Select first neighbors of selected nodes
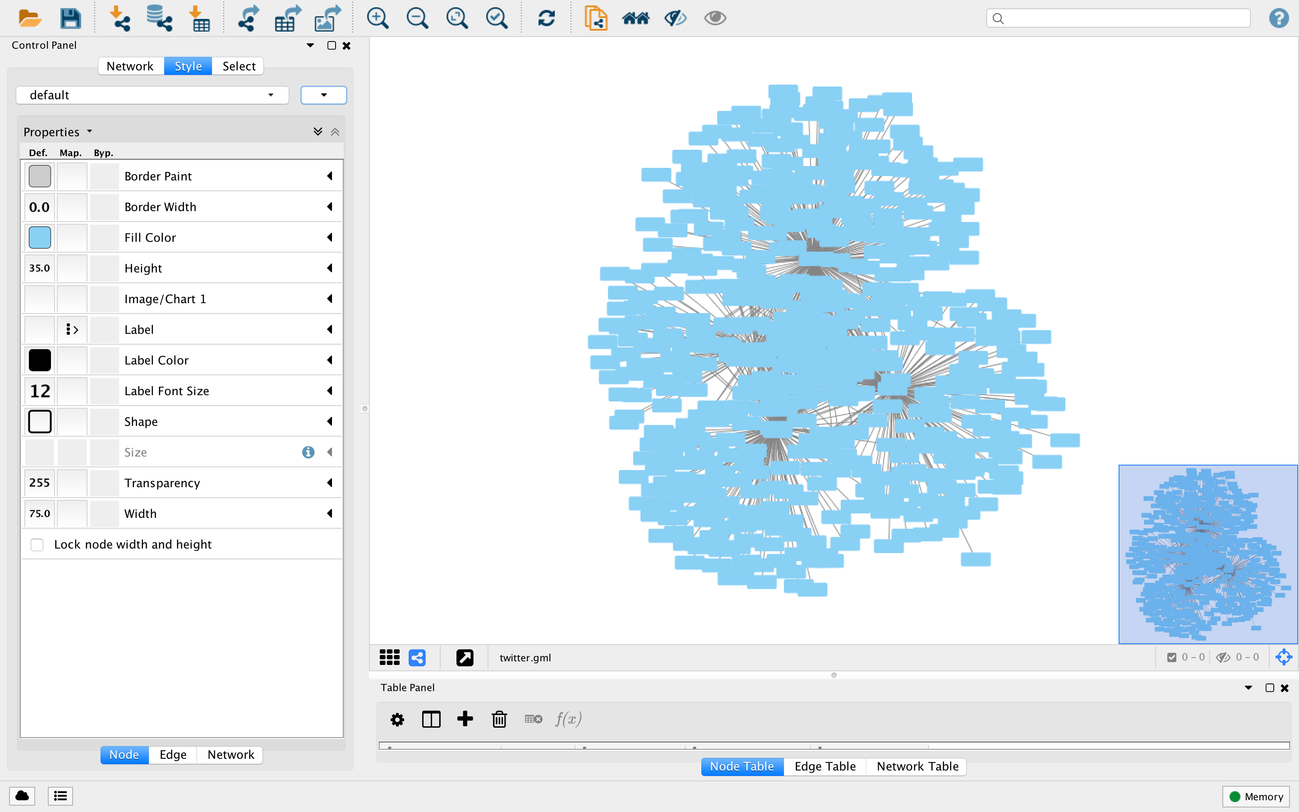This screenshot has height=812, width=1299. tap(635, 18)
